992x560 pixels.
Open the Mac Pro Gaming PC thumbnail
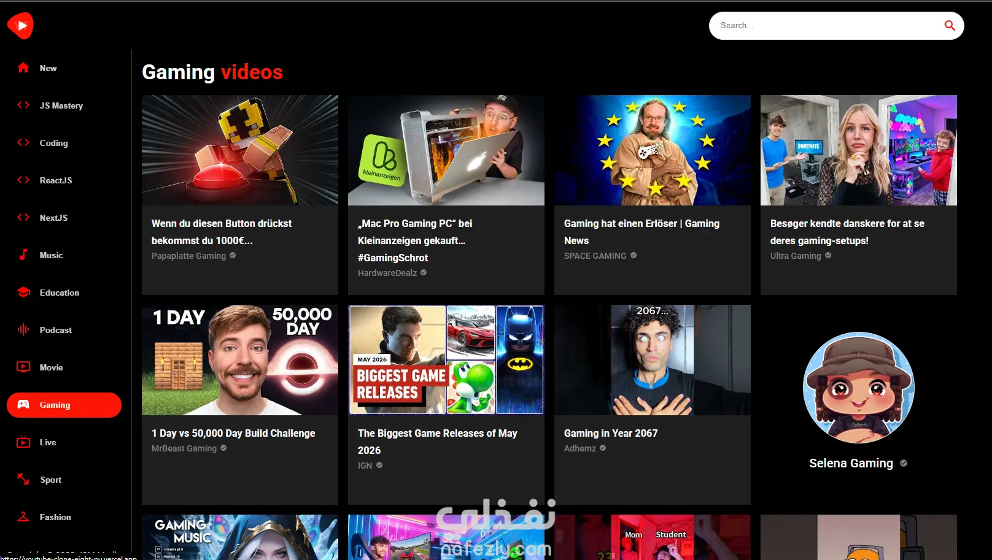446,150
